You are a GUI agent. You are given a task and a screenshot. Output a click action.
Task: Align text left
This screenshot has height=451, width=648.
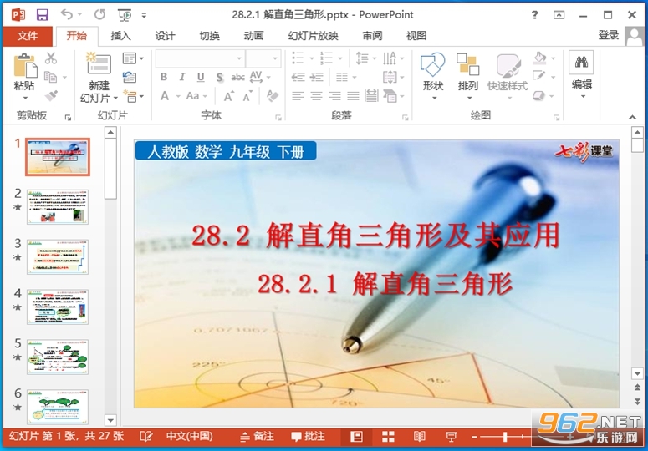pyautogui.click(x=298, y=96)
